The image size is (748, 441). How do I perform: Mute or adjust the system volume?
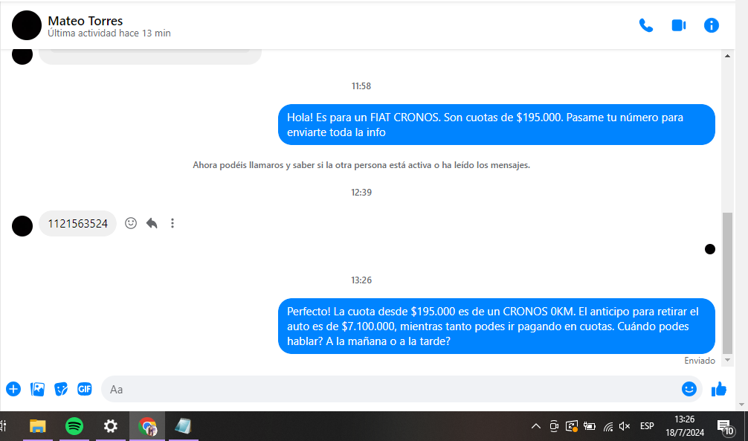click(x=625, y=426)
